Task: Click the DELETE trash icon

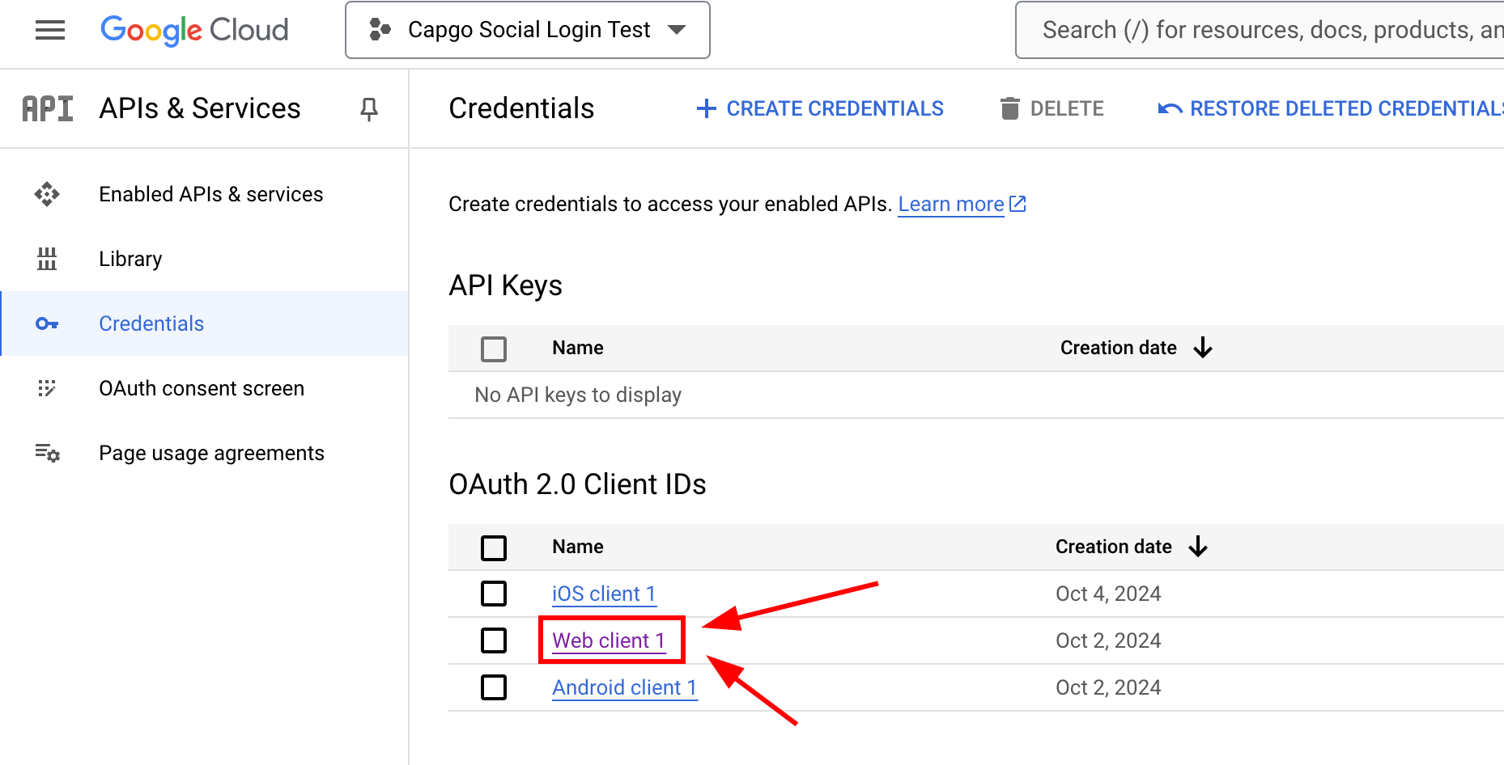Action: tap(1010, 108)
